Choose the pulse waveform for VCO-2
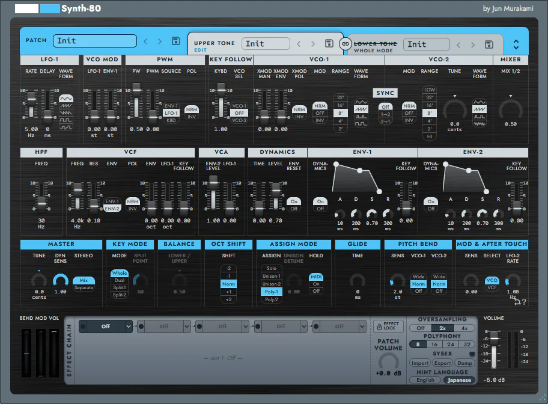The image size is (548, 404). click(x=479, y=117)
